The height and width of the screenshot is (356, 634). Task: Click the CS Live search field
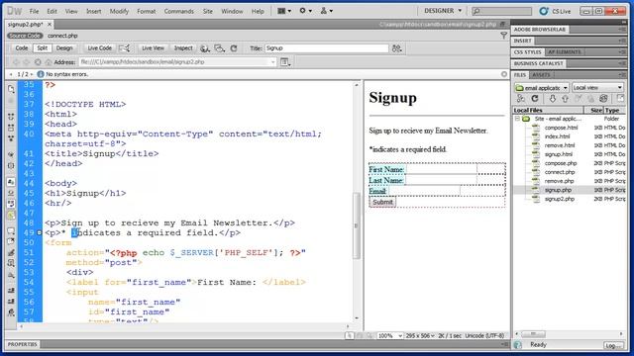click(502, 11)
